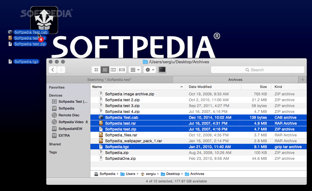Add a new Finder tab with plus button

tap(303, 80)
